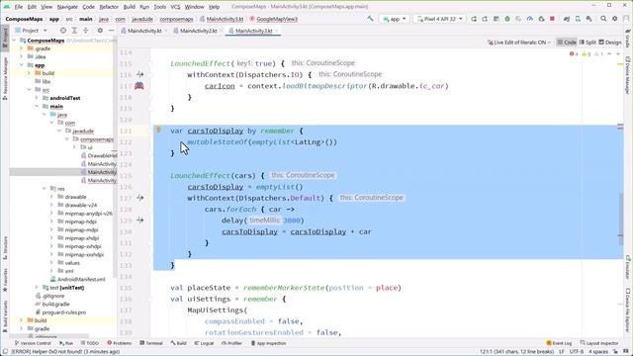Collapse the app folder in tree

pos(21,65)
